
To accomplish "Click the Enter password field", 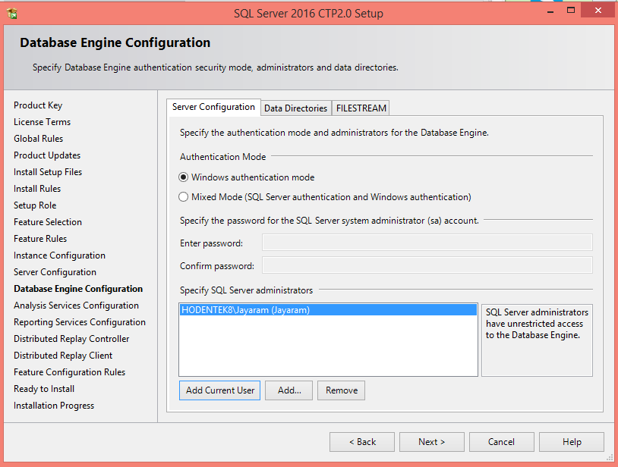I will click(x=425, y=242).
